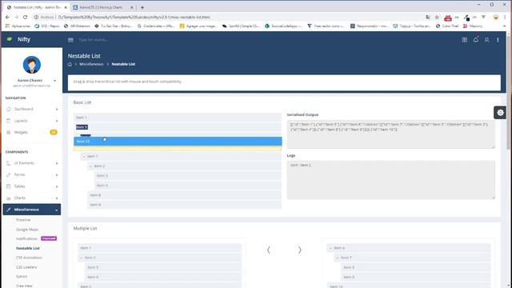Select Item 1 in the Basic List
Viewport: 512px width, 288px height.
178,118
